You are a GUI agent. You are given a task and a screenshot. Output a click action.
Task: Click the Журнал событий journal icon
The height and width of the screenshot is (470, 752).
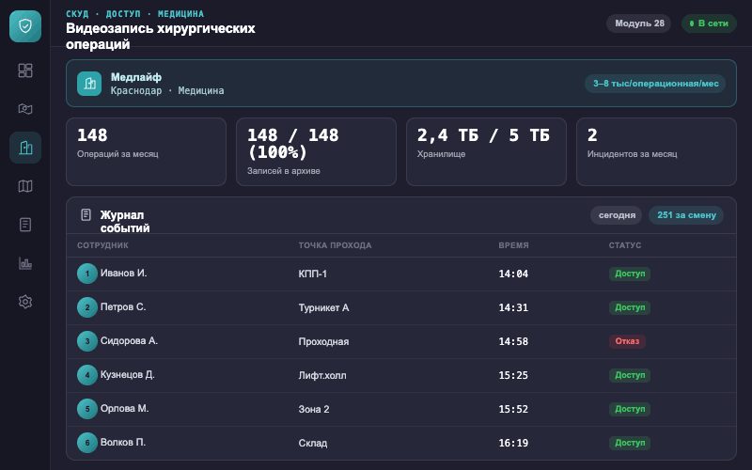[86, 214]
